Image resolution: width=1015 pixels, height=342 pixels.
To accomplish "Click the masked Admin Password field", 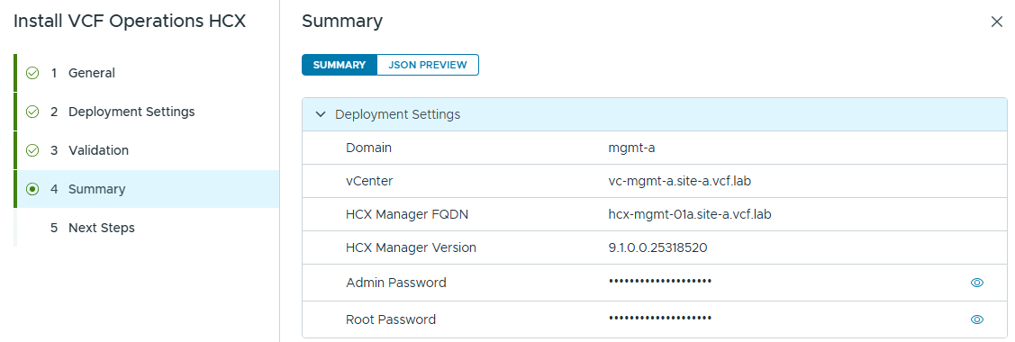I will point(659,283).
